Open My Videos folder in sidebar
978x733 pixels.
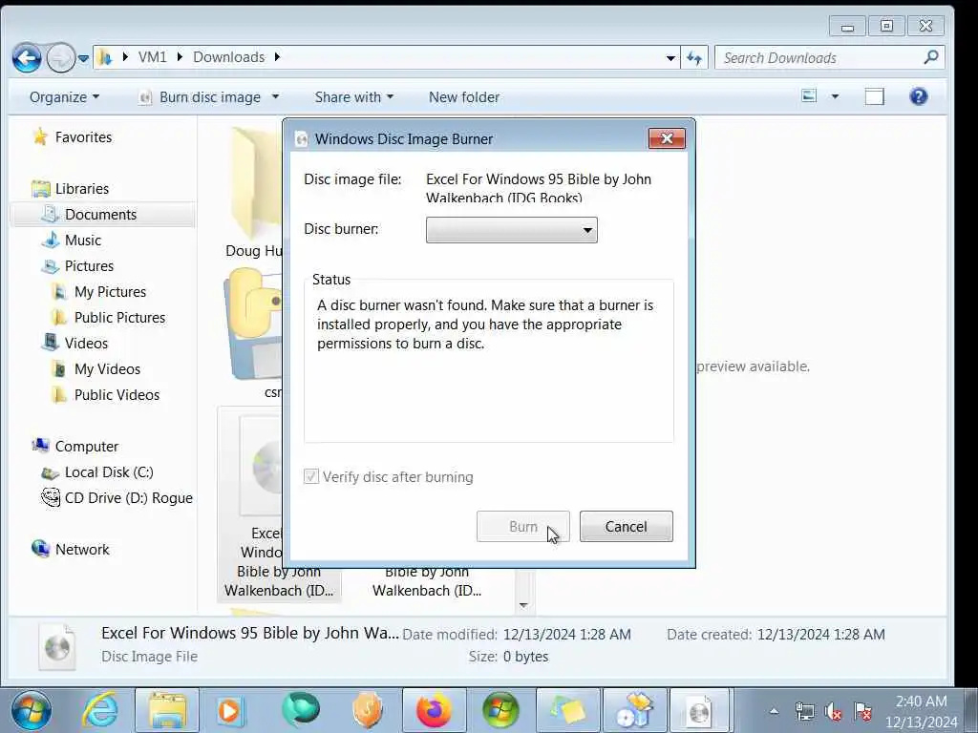pyautogui.click(x=96, y=369)
